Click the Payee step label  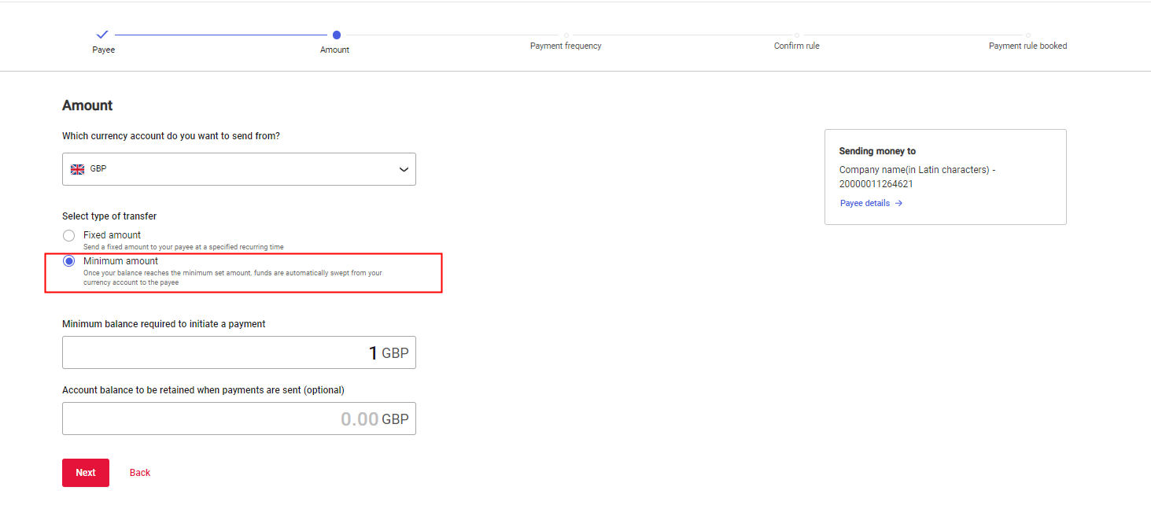(103, 50)
